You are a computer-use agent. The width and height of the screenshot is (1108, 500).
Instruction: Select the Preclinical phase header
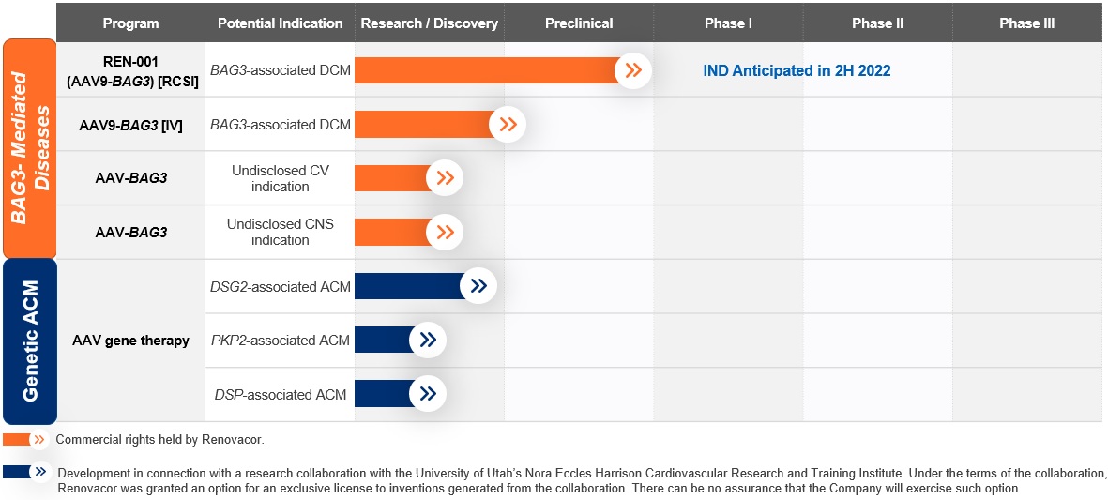coord(579,23)
